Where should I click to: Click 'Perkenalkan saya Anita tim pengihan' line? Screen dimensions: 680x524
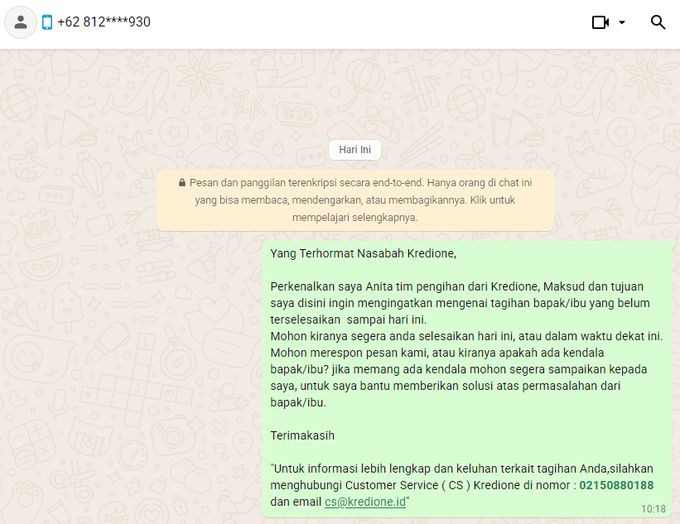(456, 286)
